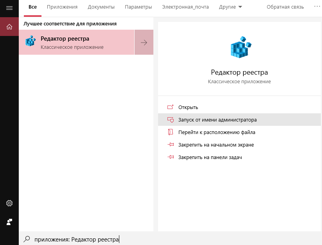322x245 pixels.
Task: Switch to the Документы tab
Action: coord(101,7)
